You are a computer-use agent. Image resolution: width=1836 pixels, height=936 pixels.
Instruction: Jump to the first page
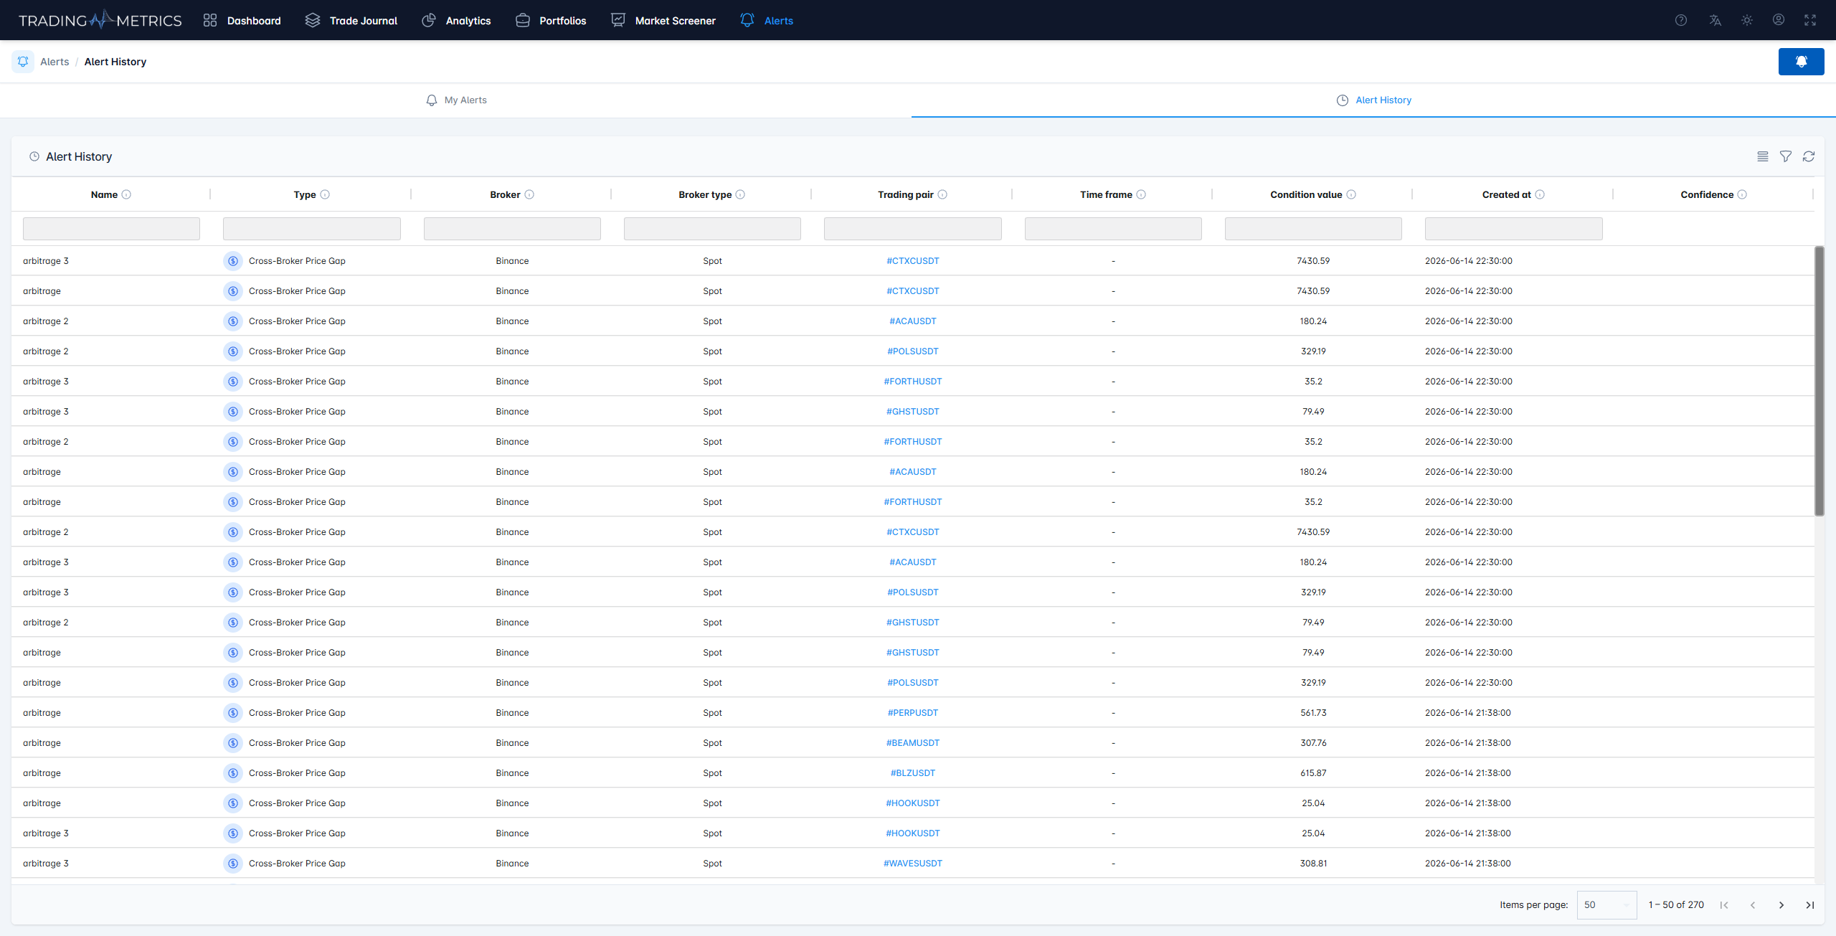(x=1723, y=905)
